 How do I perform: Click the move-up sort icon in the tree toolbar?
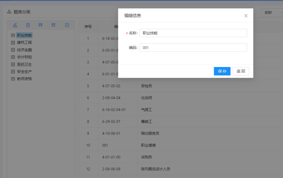tap(40, 25)
